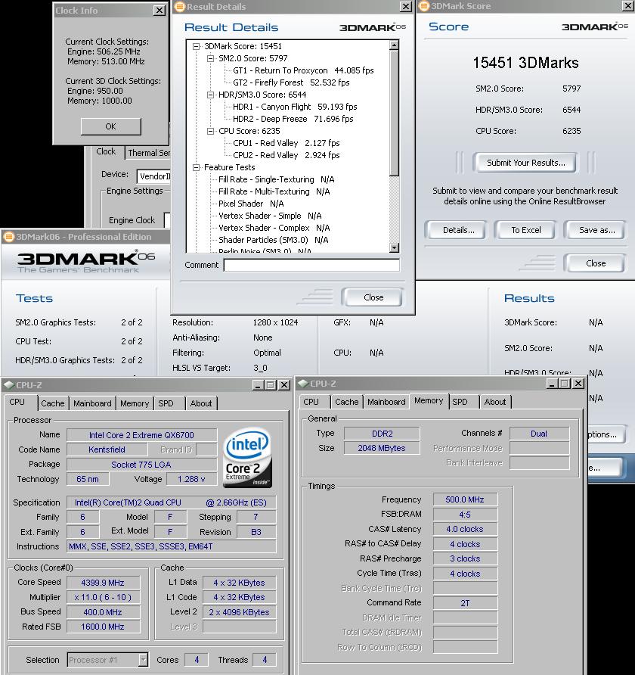Click 3DMark Score title bar X button
This screenshot has width=635, height=675.
[628, 6]
